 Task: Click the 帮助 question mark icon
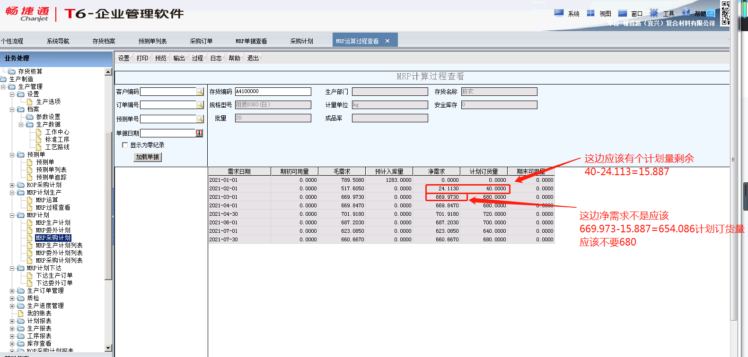coord(686,12)
